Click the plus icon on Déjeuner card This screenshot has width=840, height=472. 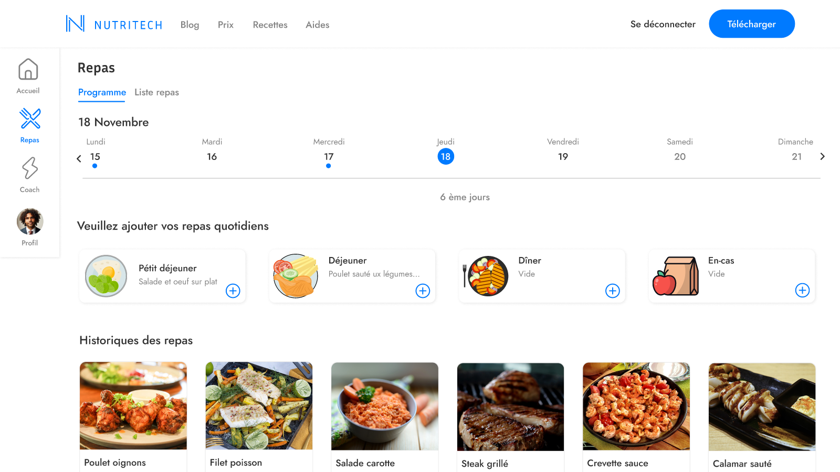423,291
